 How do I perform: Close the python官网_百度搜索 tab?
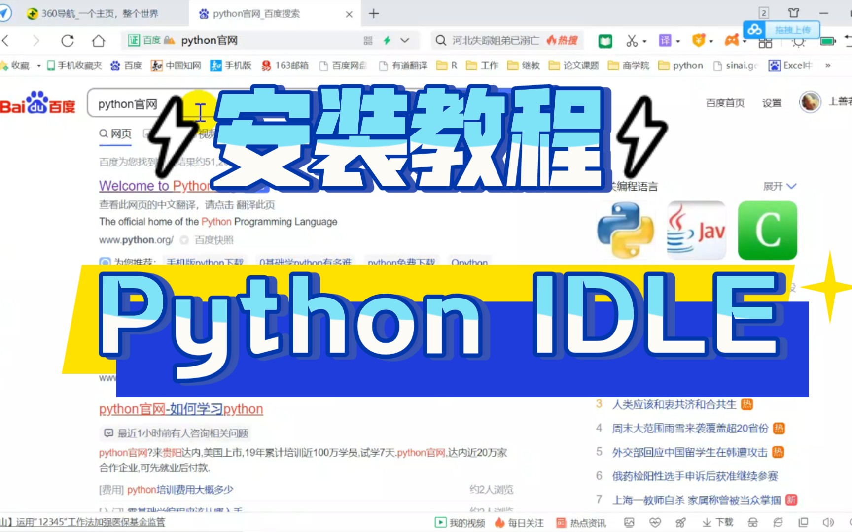pos(349,14)
